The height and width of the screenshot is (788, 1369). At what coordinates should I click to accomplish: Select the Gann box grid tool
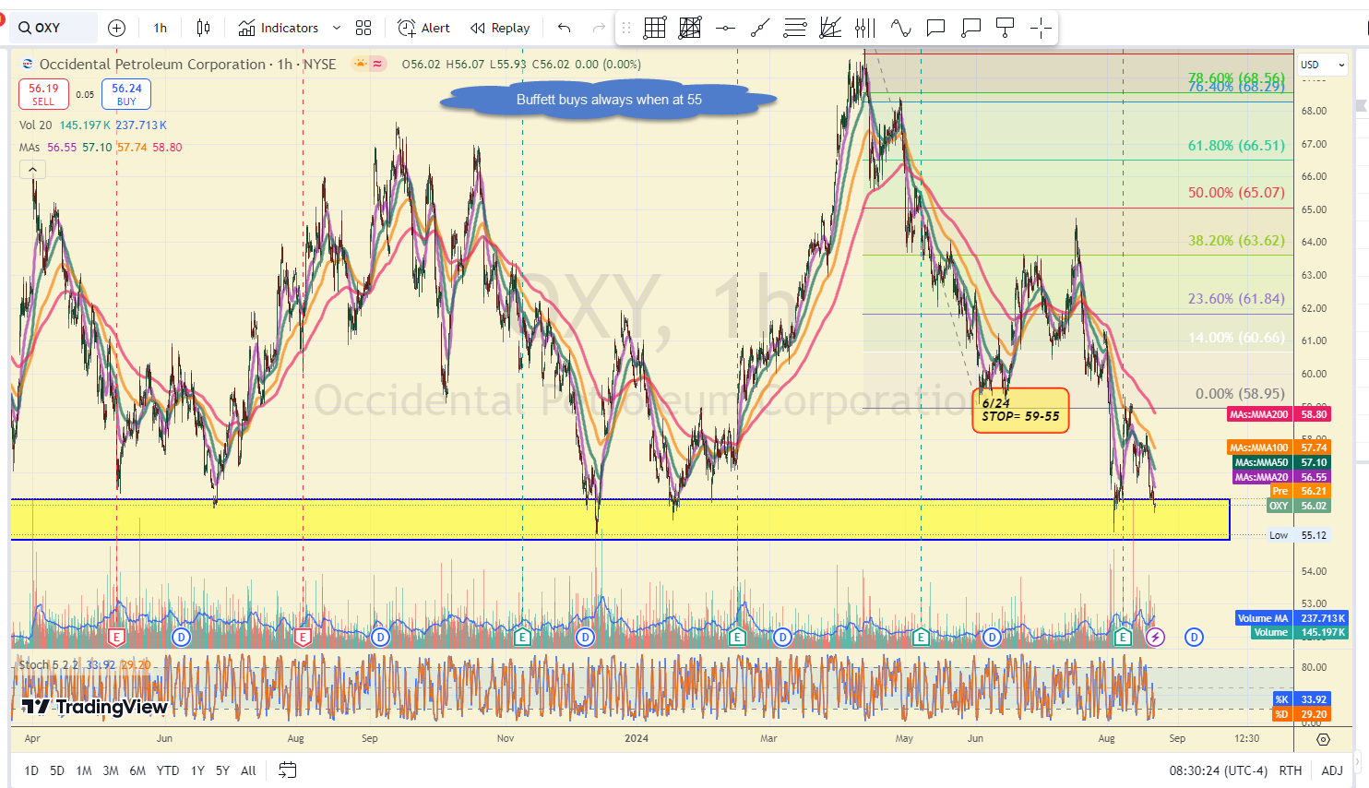click(655, 28)
